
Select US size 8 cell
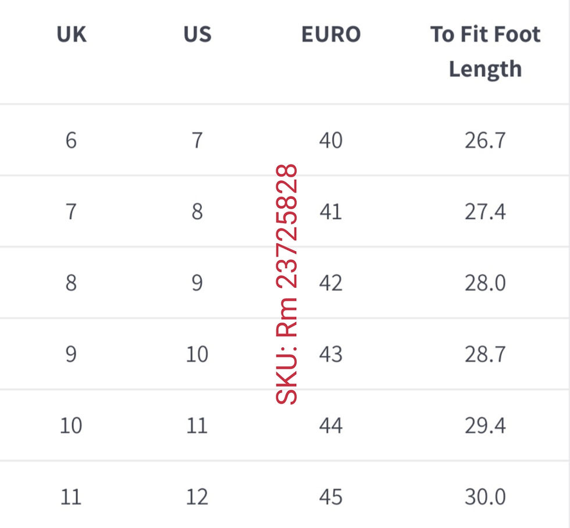[x=197, y=212]
